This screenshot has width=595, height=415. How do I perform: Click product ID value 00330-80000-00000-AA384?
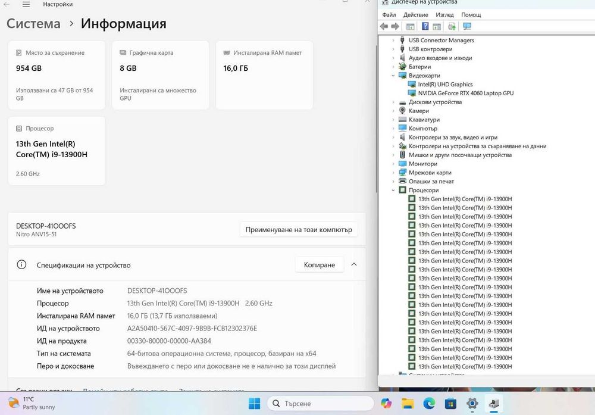tap(169, 341)
